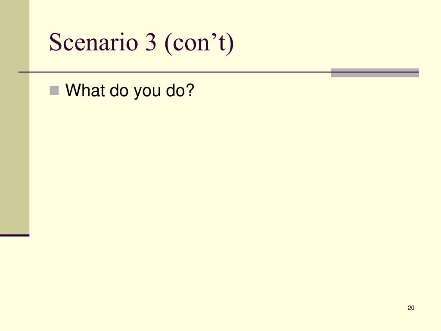The image size is (441, 331).
Task: Click the '(con't)' text in the title
Action: click(x=199, y=43)
